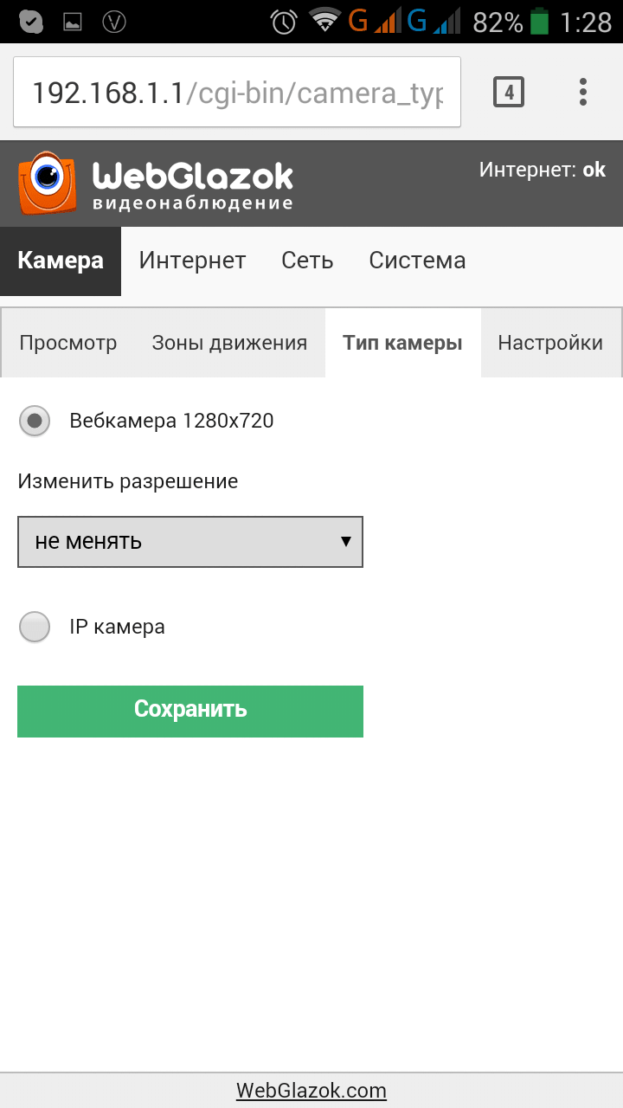Click the dropdown arrow on Изменить разрешение

click(x=346, y=542)
